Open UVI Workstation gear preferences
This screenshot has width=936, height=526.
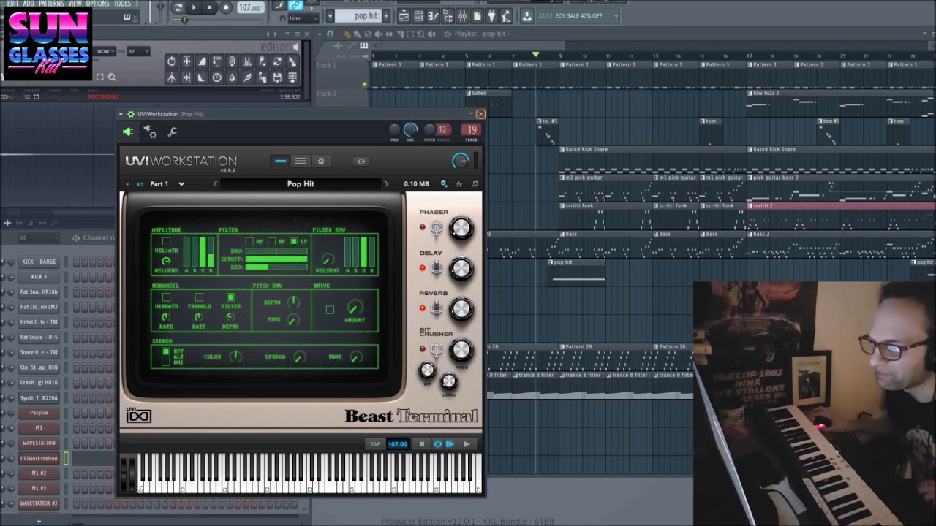pos(321,161)
